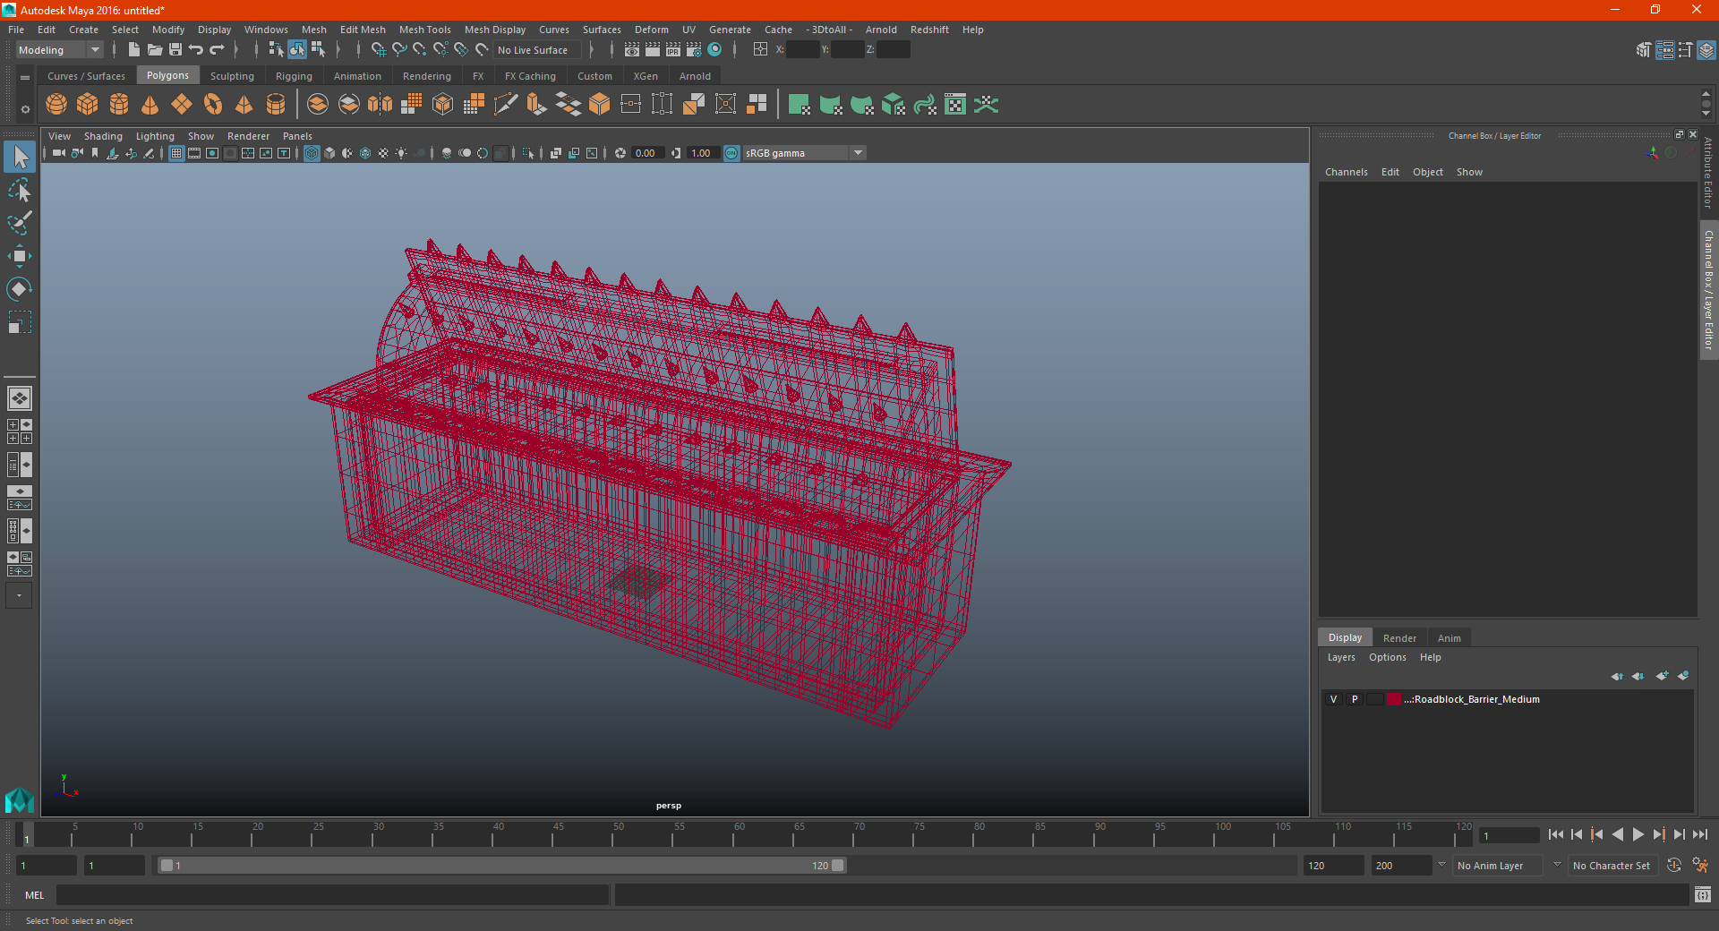Open the Modeling menu set dropdown
The height and width of the screenshot is (931, 1719).
59,50
